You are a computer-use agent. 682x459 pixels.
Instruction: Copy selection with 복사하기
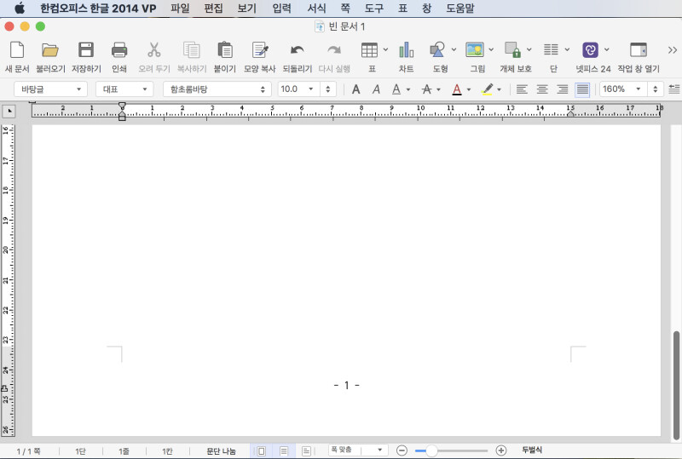coord(191,56)
